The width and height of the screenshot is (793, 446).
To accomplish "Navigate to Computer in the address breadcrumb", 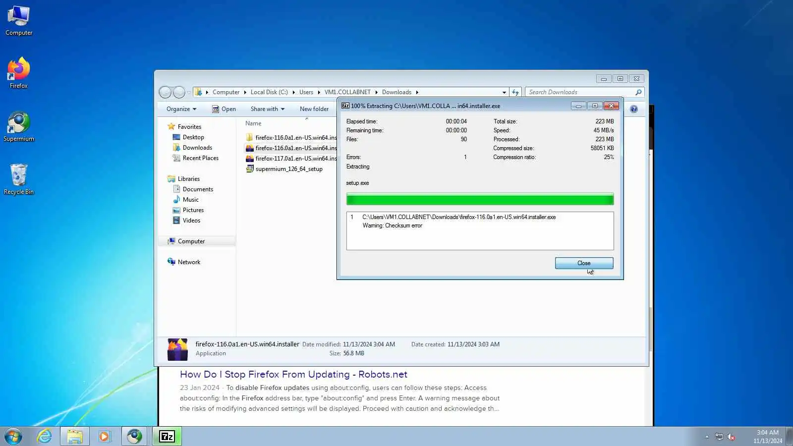I will click(x=226, y=92).
